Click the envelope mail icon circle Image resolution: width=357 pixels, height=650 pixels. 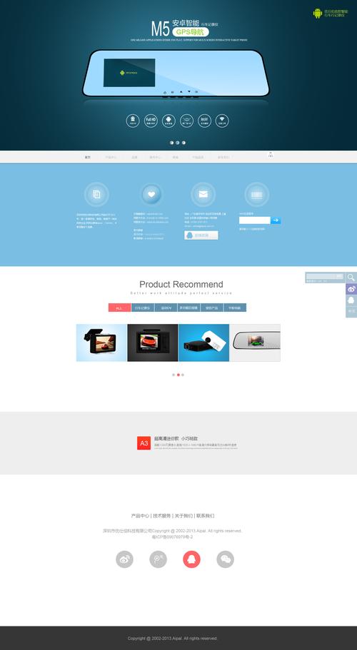coord(203,194)
